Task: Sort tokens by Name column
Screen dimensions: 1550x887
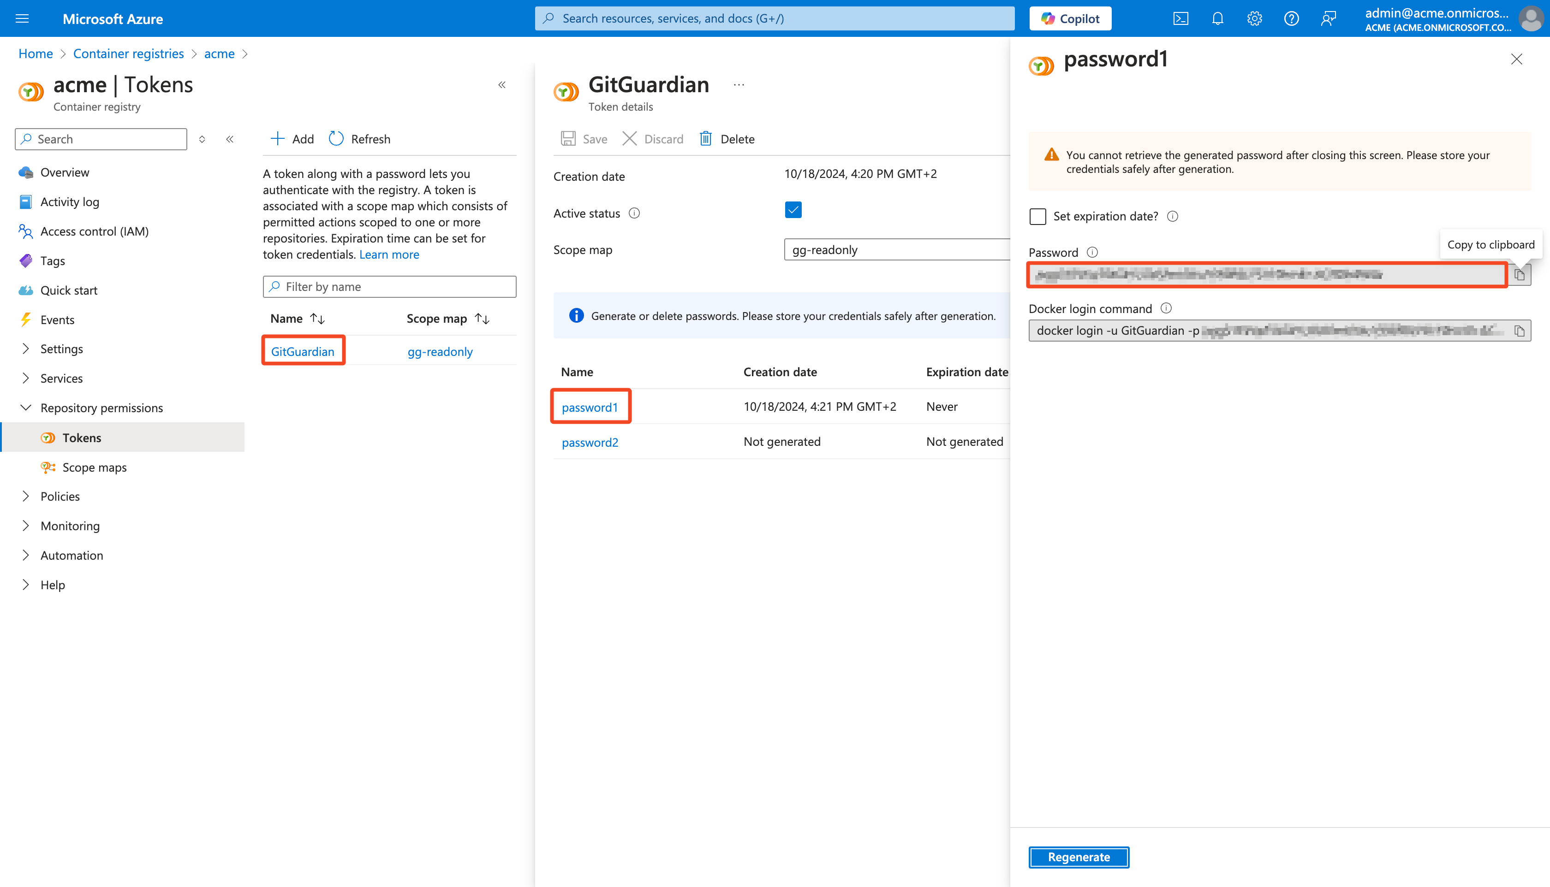Action: (x=298, y=319)
